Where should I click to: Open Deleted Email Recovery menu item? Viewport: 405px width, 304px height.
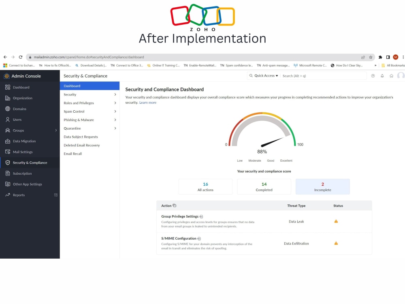tap(81, 145)
